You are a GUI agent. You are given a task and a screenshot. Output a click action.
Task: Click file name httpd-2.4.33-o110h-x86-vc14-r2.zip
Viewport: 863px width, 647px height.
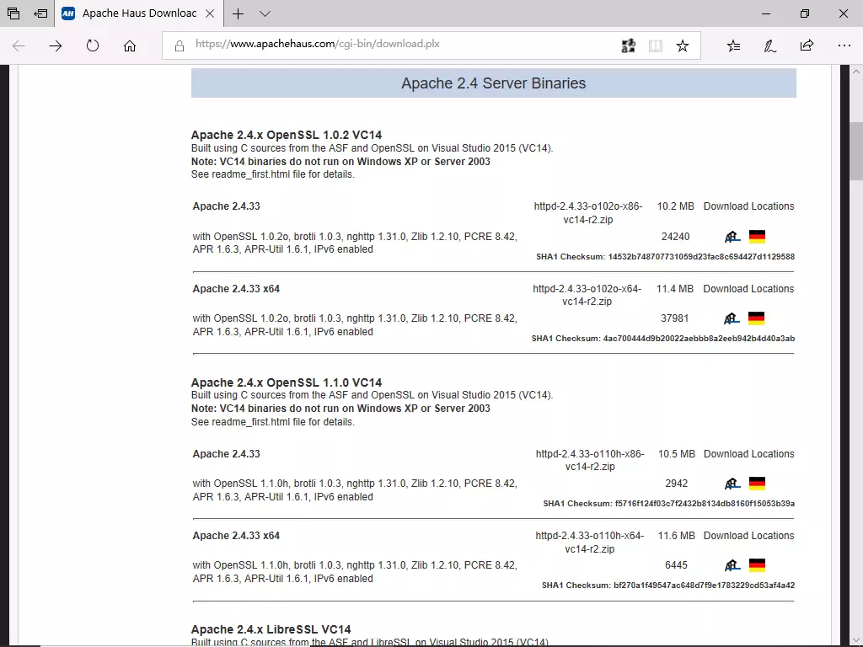click(x=590, y=460)
